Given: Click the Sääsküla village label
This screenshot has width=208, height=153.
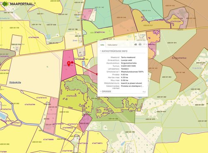Looking at the screenshot, I should pos(15,83).
